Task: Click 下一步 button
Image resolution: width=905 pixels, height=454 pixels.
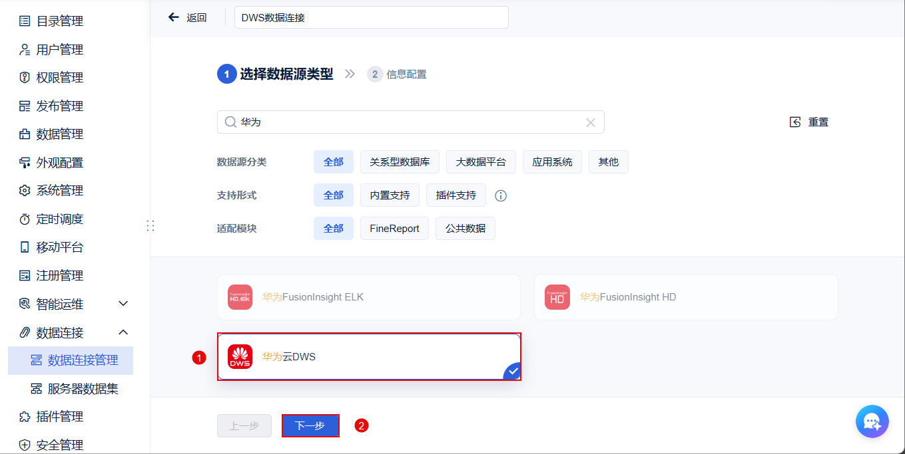Action: point(310,426)
